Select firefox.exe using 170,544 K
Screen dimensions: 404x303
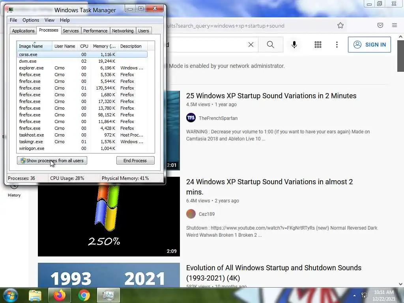tap(82, 88)
